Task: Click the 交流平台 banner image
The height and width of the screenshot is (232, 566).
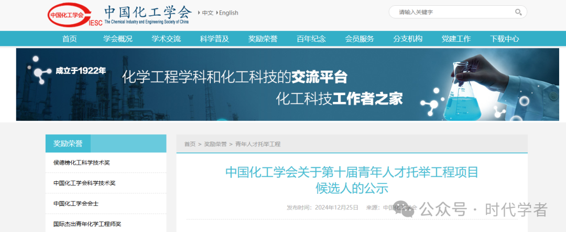Action: coord(287,85)
